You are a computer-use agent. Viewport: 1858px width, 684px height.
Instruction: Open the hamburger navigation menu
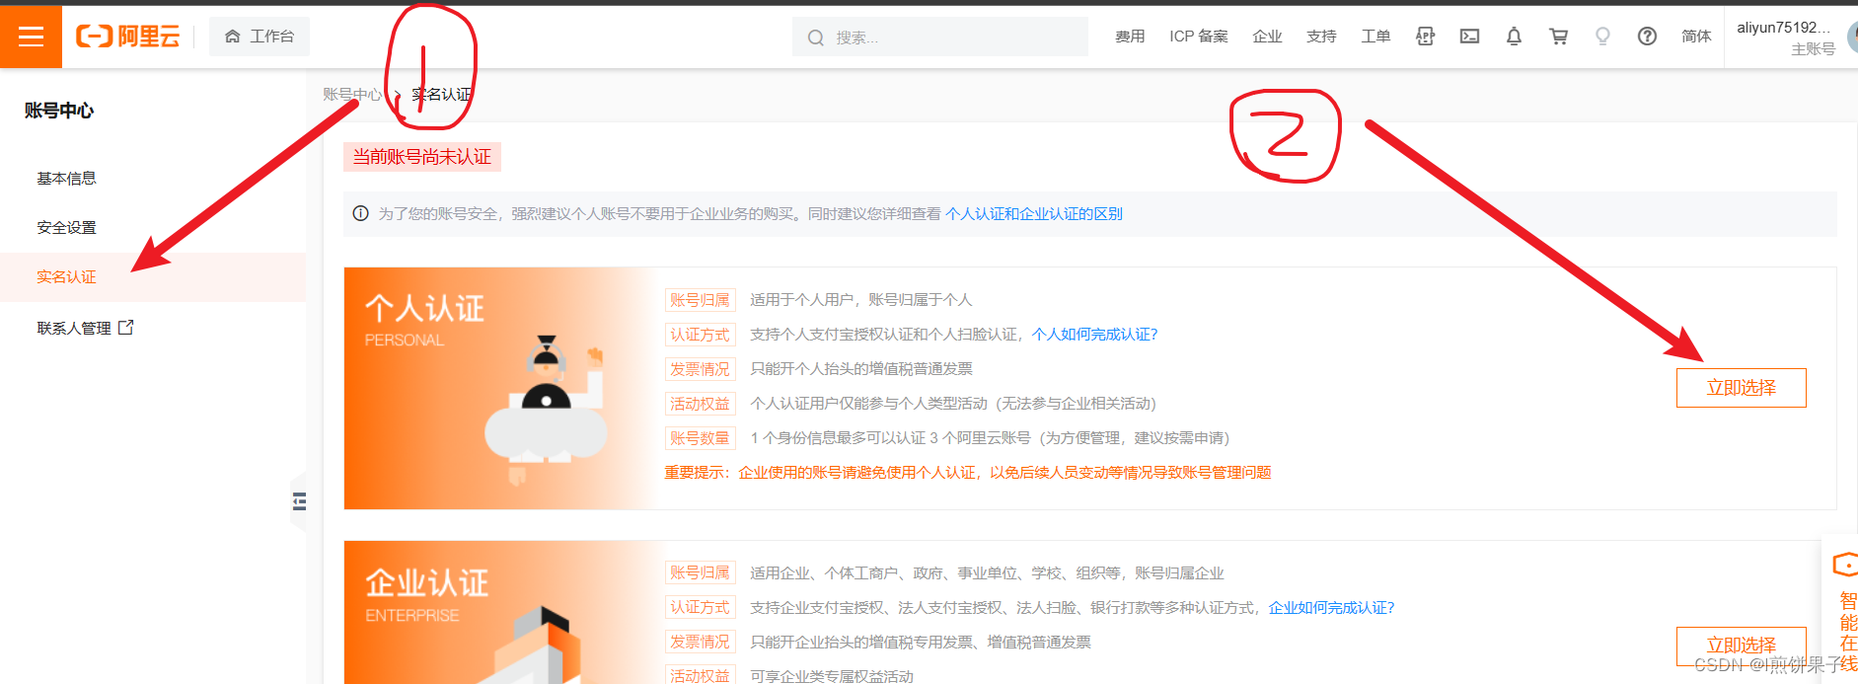click(x=31, y=37)
